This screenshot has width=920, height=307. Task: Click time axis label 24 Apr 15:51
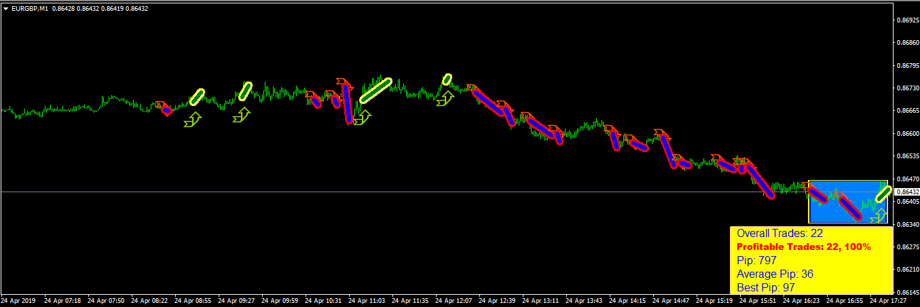point(758,300)
